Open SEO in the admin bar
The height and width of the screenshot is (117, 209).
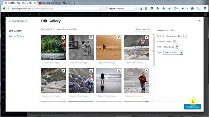(58, 14)
